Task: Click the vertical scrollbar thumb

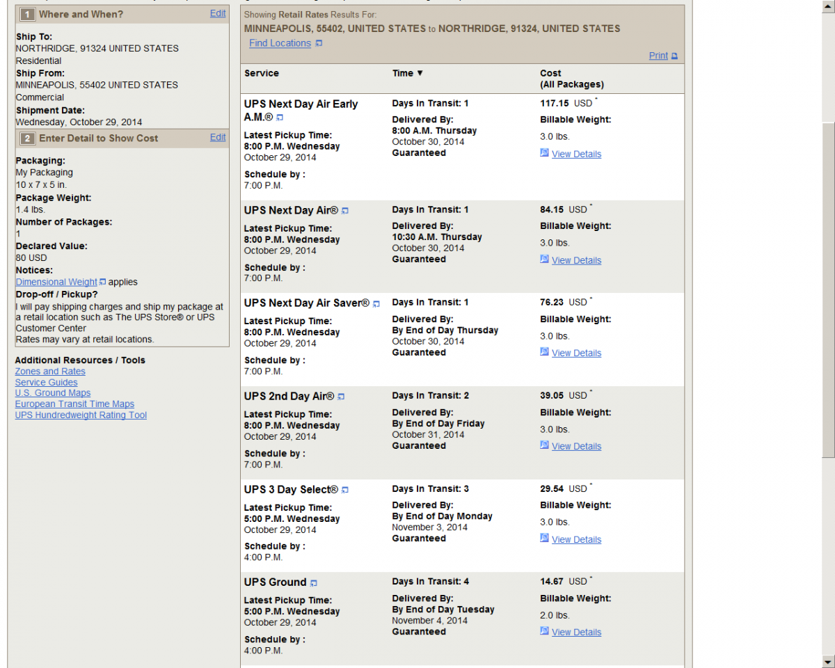Action: click(x=828, y=289)
